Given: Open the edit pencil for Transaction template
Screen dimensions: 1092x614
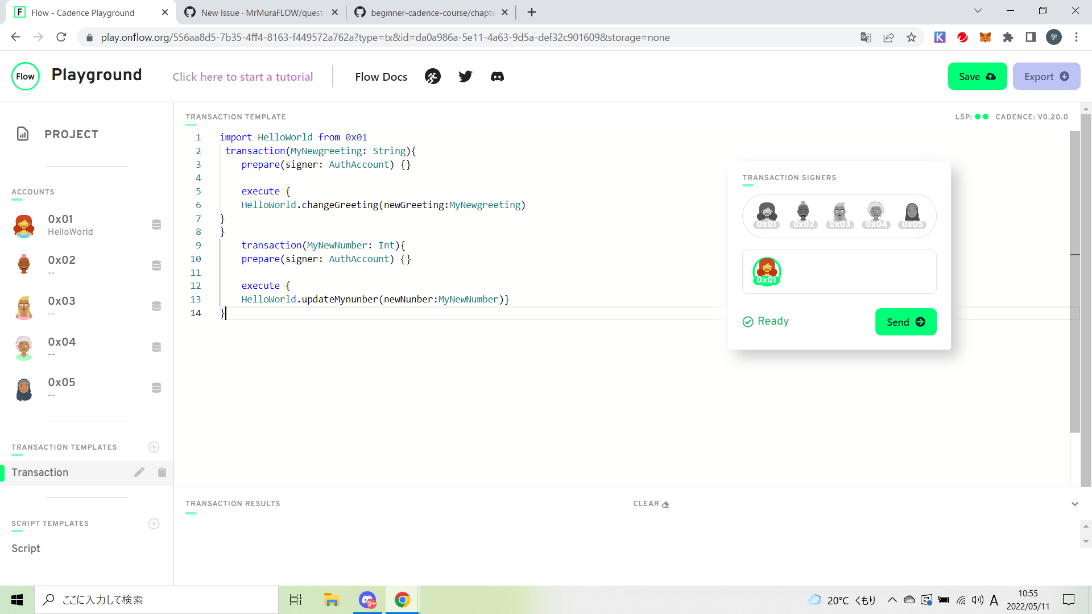Looking at the screenshot, I should point(139,472).
